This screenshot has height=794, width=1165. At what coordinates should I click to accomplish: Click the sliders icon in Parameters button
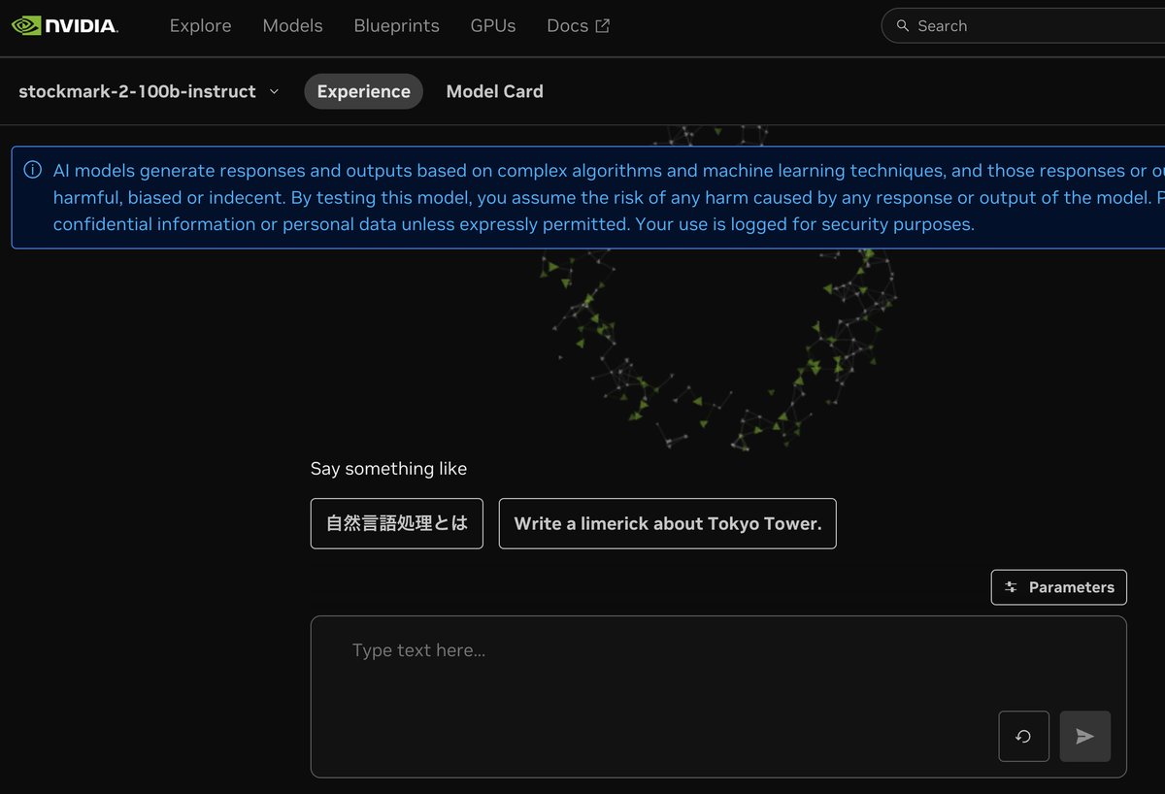click(1011, 587)
